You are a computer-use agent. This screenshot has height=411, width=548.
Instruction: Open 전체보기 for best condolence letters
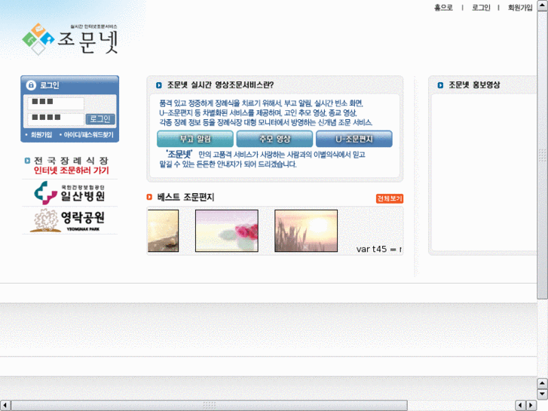[390, 198]
